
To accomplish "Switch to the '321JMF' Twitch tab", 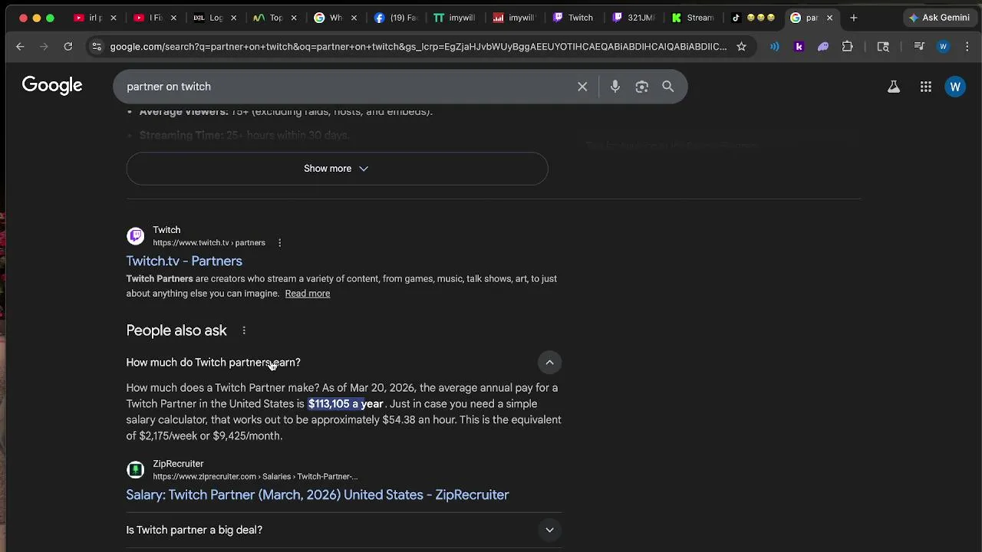I will [x=634, y=18].
